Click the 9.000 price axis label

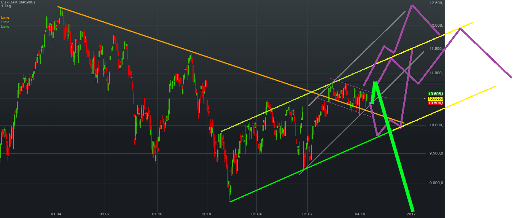[x=436, y=183]
